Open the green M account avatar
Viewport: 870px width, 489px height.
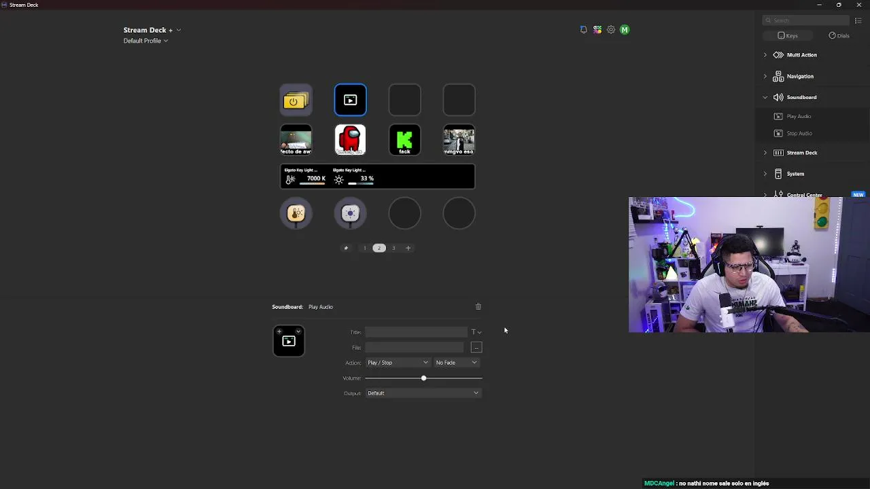point(625,30)
